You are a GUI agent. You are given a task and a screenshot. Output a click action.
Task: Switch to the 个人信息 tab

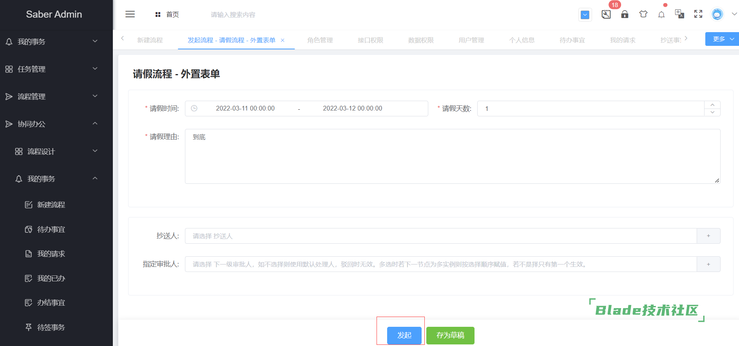[522, 40]
